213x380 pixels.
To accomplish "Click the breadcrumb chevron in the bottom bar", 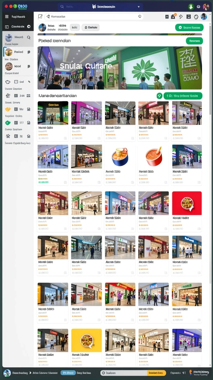I will click(30, 373).
